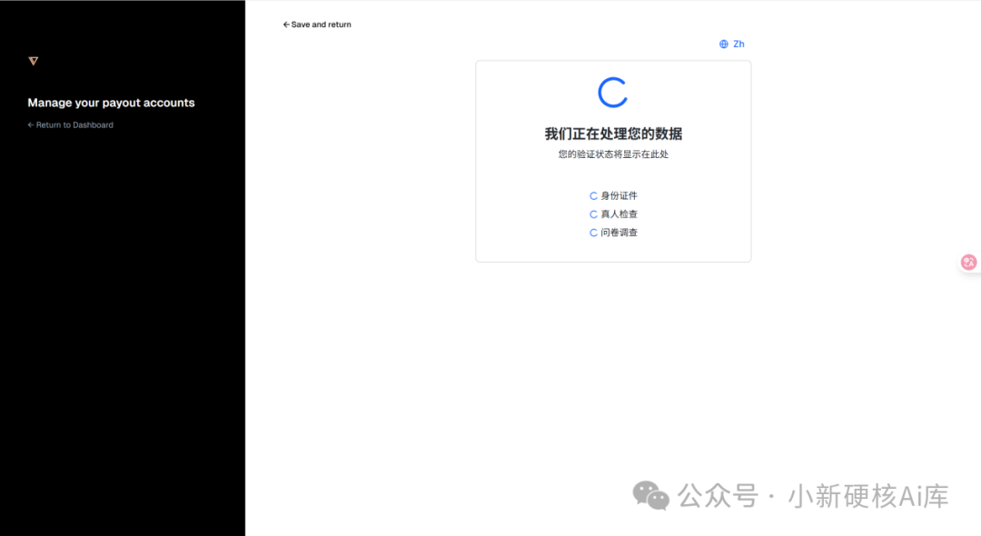Click Save and return
This screenshot has height=536, width=981.
coord(321,25)
